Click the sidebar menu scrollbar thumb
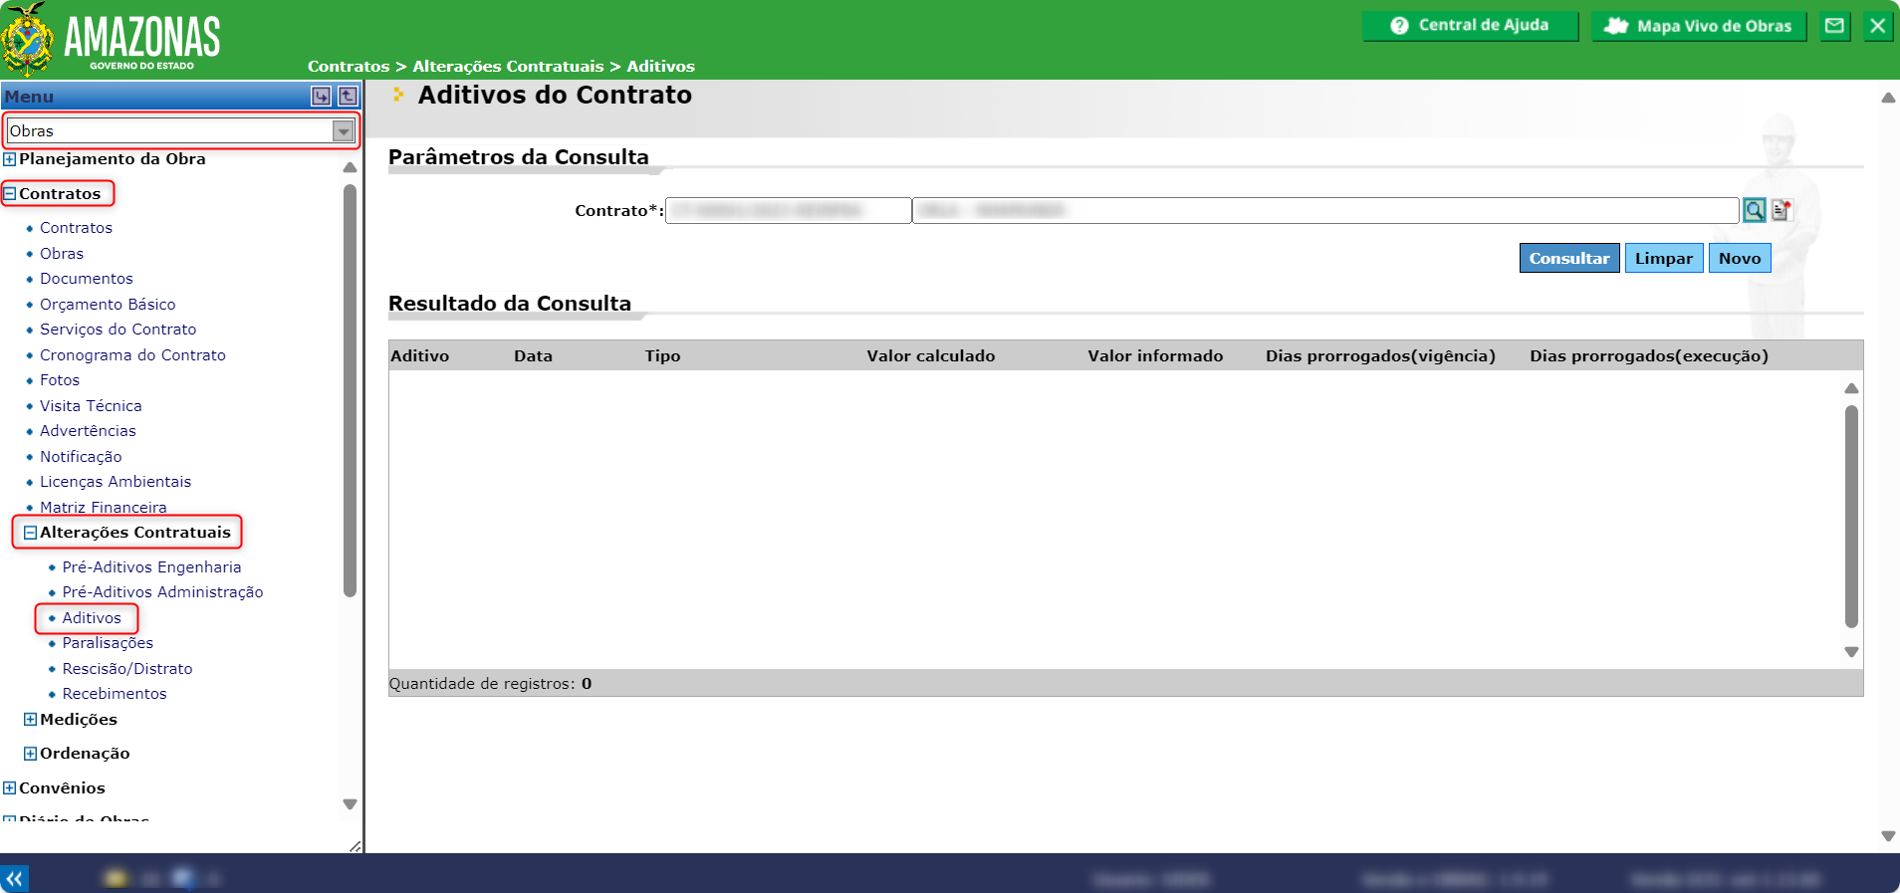This screenshot has width=1900, height=893. (350, 391)
